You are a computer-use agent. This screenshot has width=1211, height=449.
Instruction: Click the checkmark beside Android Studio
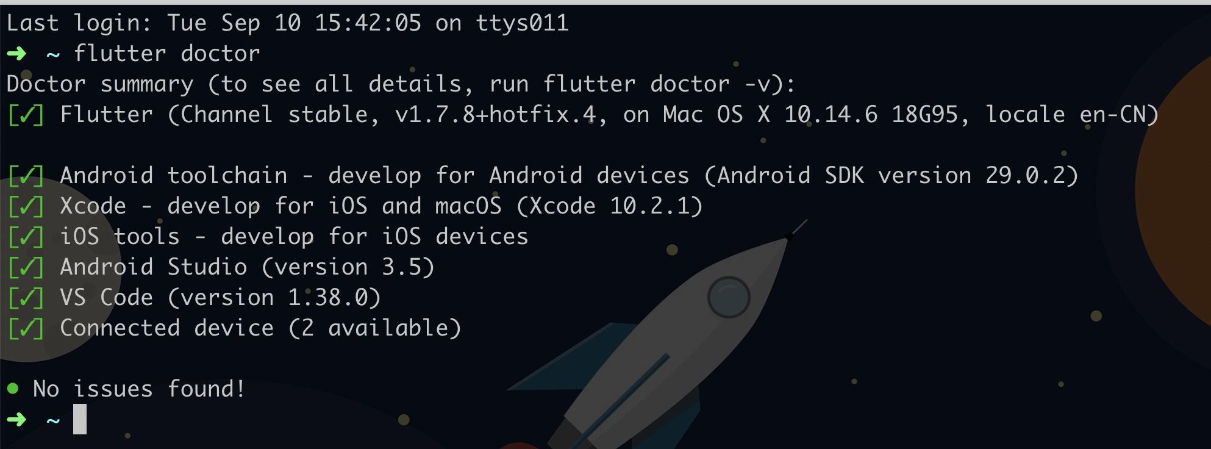tap(26, 267)
